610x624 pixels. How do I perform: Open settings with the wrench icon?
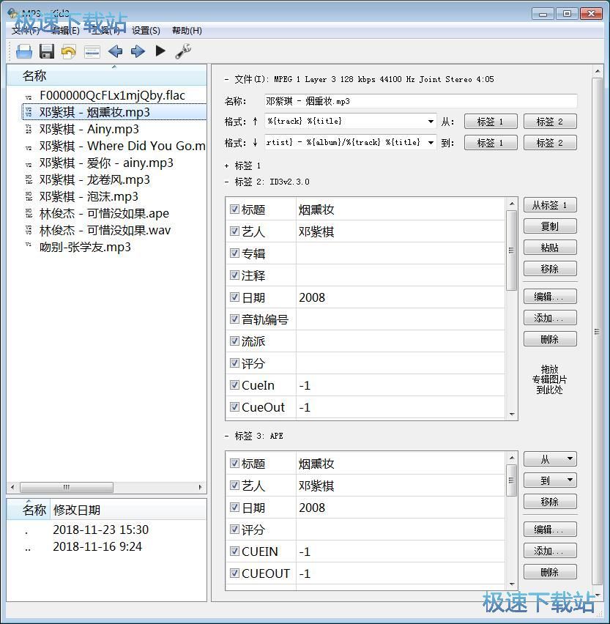(183, 51)
